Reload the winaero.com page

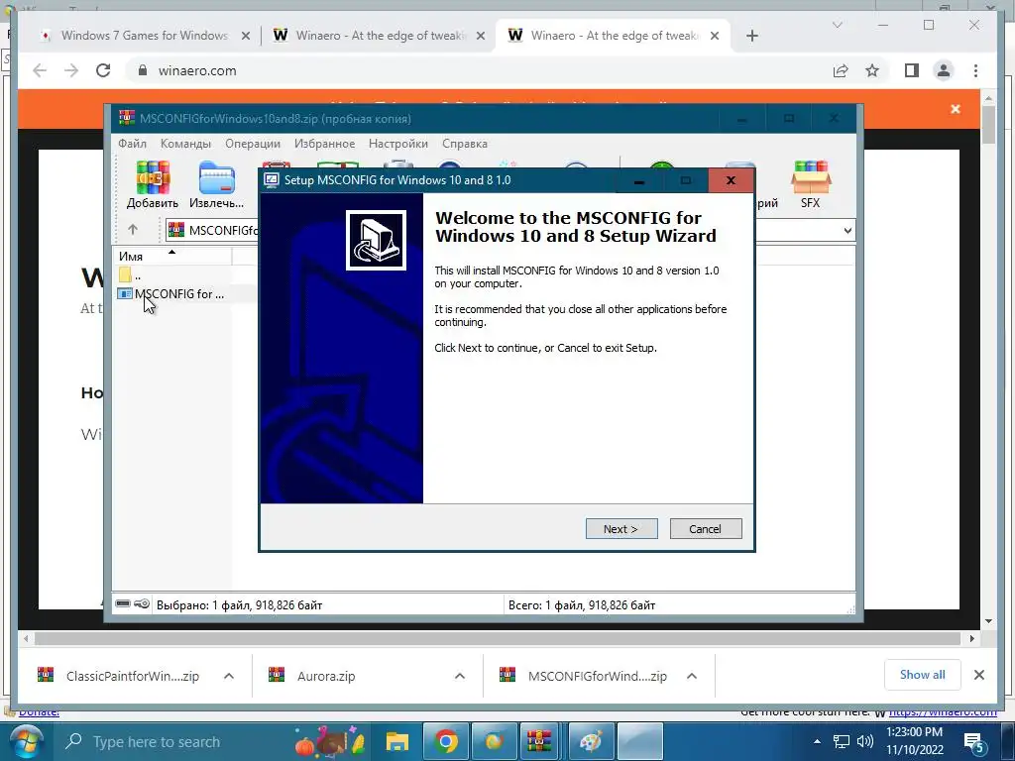(103, 70)
